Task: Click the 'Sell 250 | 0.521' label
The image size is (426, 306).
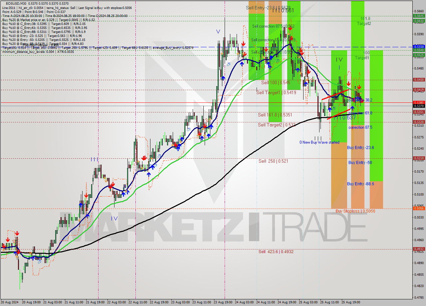Action: coord(273,161)
